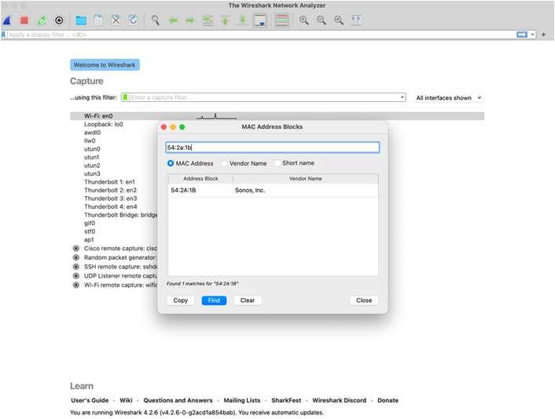Jump to last packet with the down arrow icon
The image size is (555, 419).
coord(242,20)
